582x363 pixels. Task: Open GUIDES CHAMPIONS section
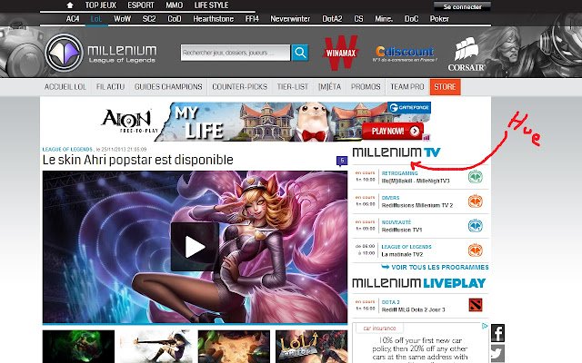[168, 87]
